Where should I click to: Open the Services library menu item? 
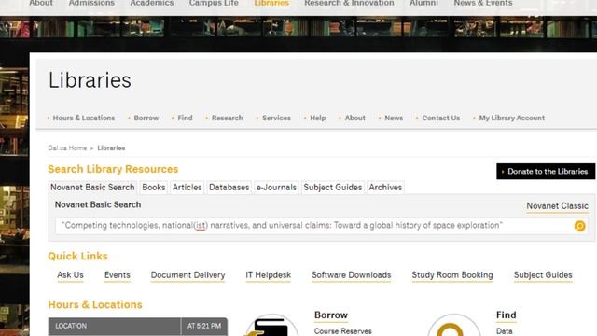[276, 119]
